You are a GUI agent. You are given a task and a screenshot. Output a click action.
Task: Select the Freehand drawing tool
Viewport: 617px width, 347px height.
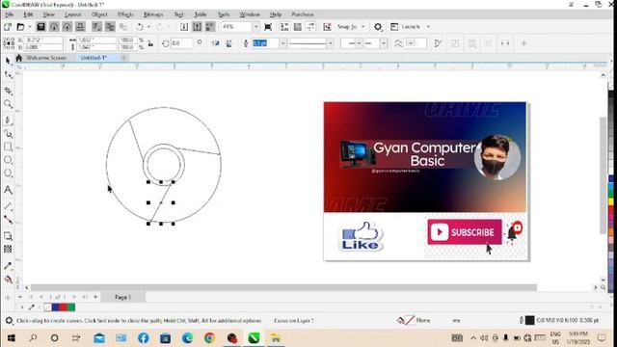click(x=8, y=120)
